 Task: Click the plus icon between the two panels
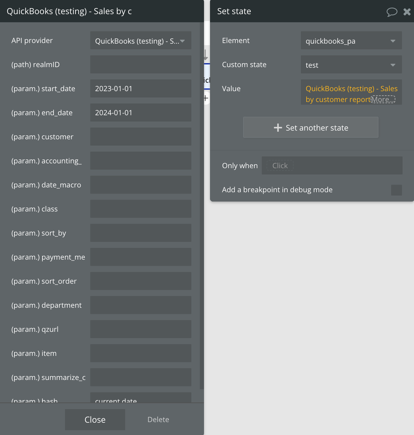click(x=206, y=98)
